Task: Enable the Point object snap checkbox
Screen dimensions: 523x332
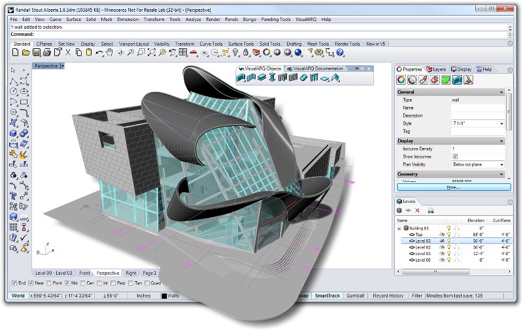Action: click(x=50, y=283)
